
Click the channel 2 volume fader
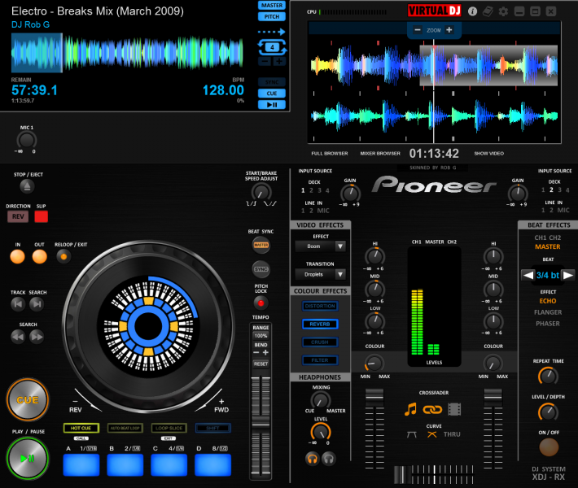493,397
